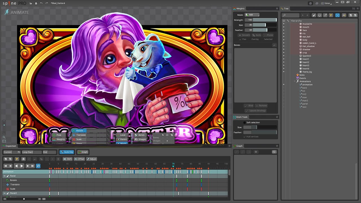
Task: Switch to the Graph panel tab
Action: [x=238, y=146]
